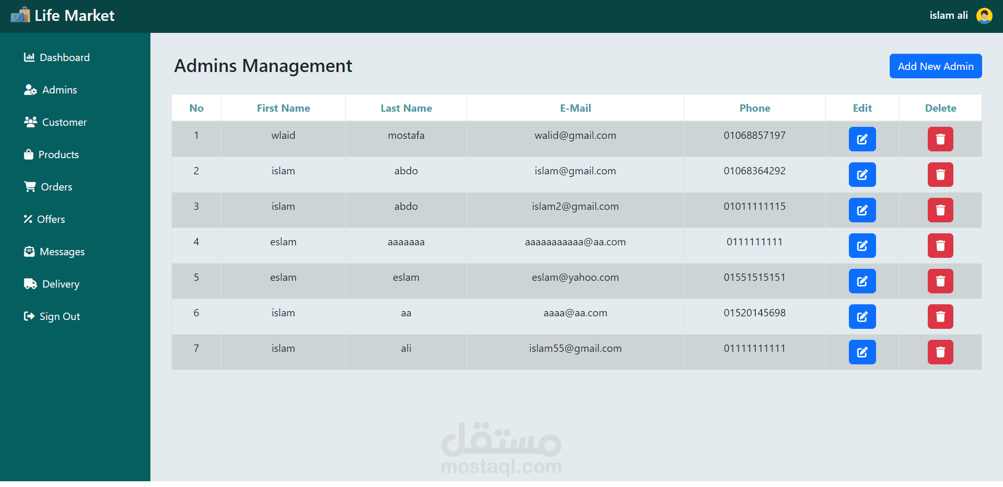Screen dimensions: 1003x487
Task: Navigate to Products in sidebar
Action: [x=52, y=155]
